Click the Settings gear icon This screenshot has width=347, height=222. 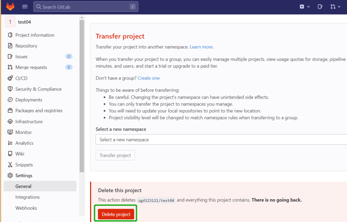pyautogui.click(x=10, y=176)
